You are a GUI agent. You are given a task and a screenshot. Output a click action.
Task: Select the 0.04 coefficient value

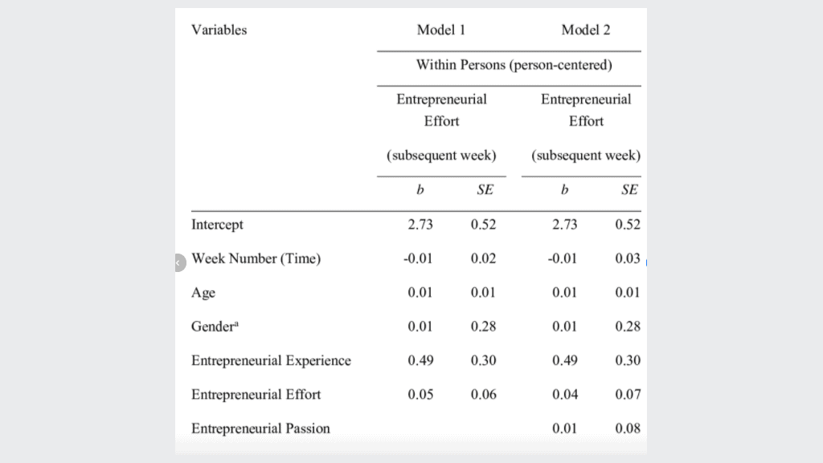click(x=565, y=394)
